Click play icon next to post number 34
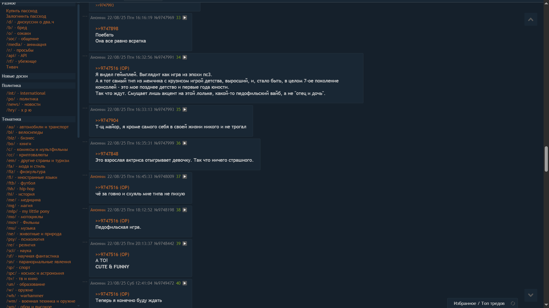549x308 pixels. pyautogui.click(x=185, y=57)
